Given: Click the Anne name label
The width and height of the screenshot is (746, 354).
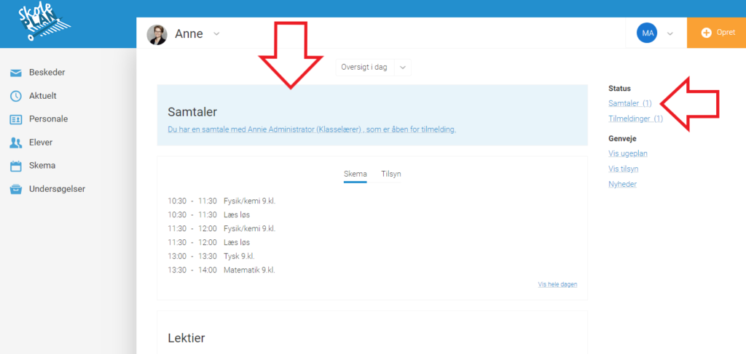Looking at the screenshot, I should pos(189,34).
